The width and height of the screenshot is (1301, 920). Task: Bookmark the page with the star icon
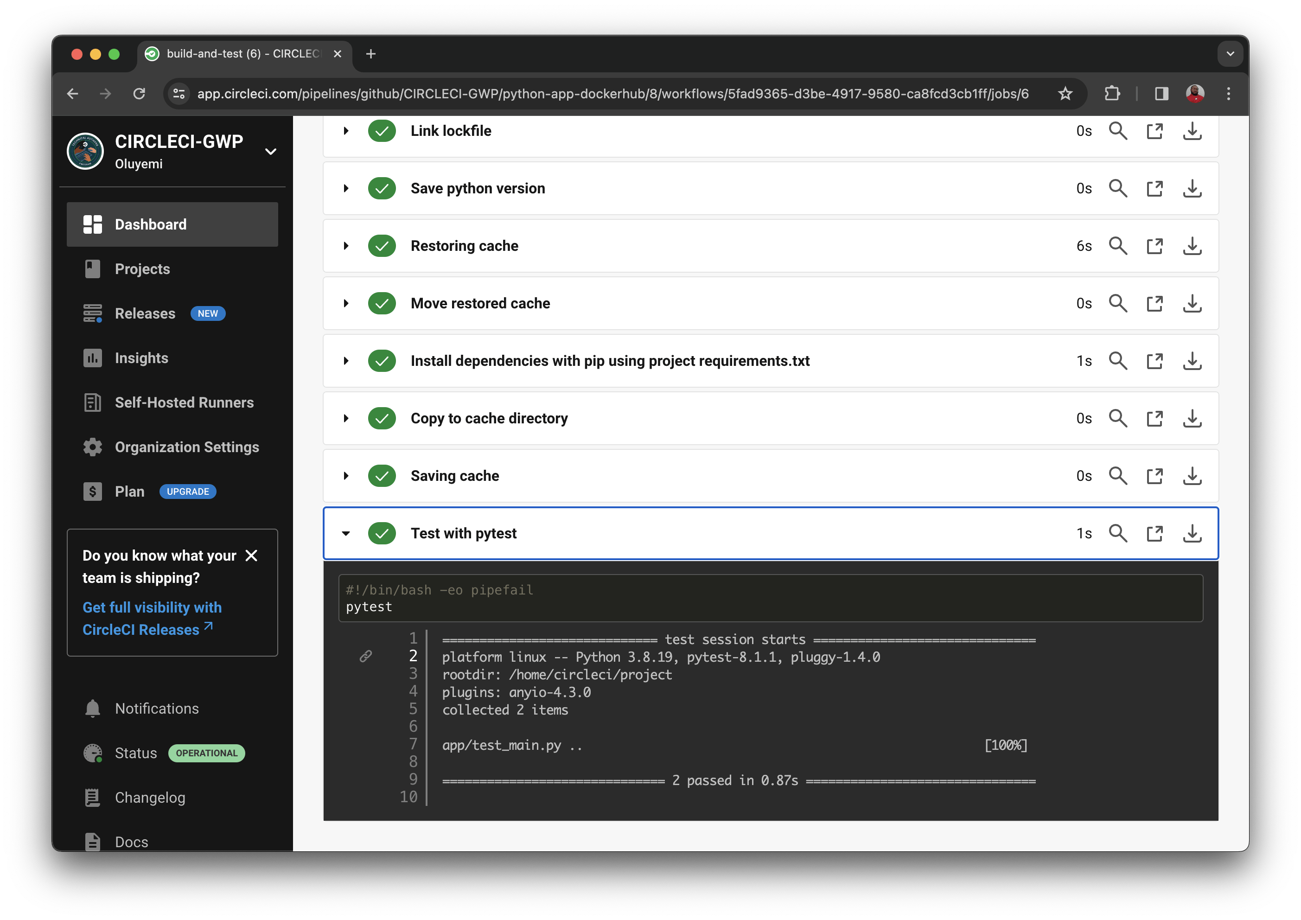(x=1066, y=94)
